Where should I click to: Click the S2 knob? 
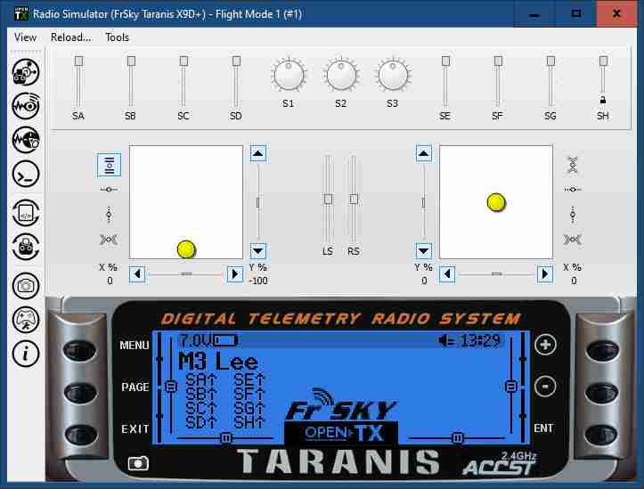coord(341,75)
